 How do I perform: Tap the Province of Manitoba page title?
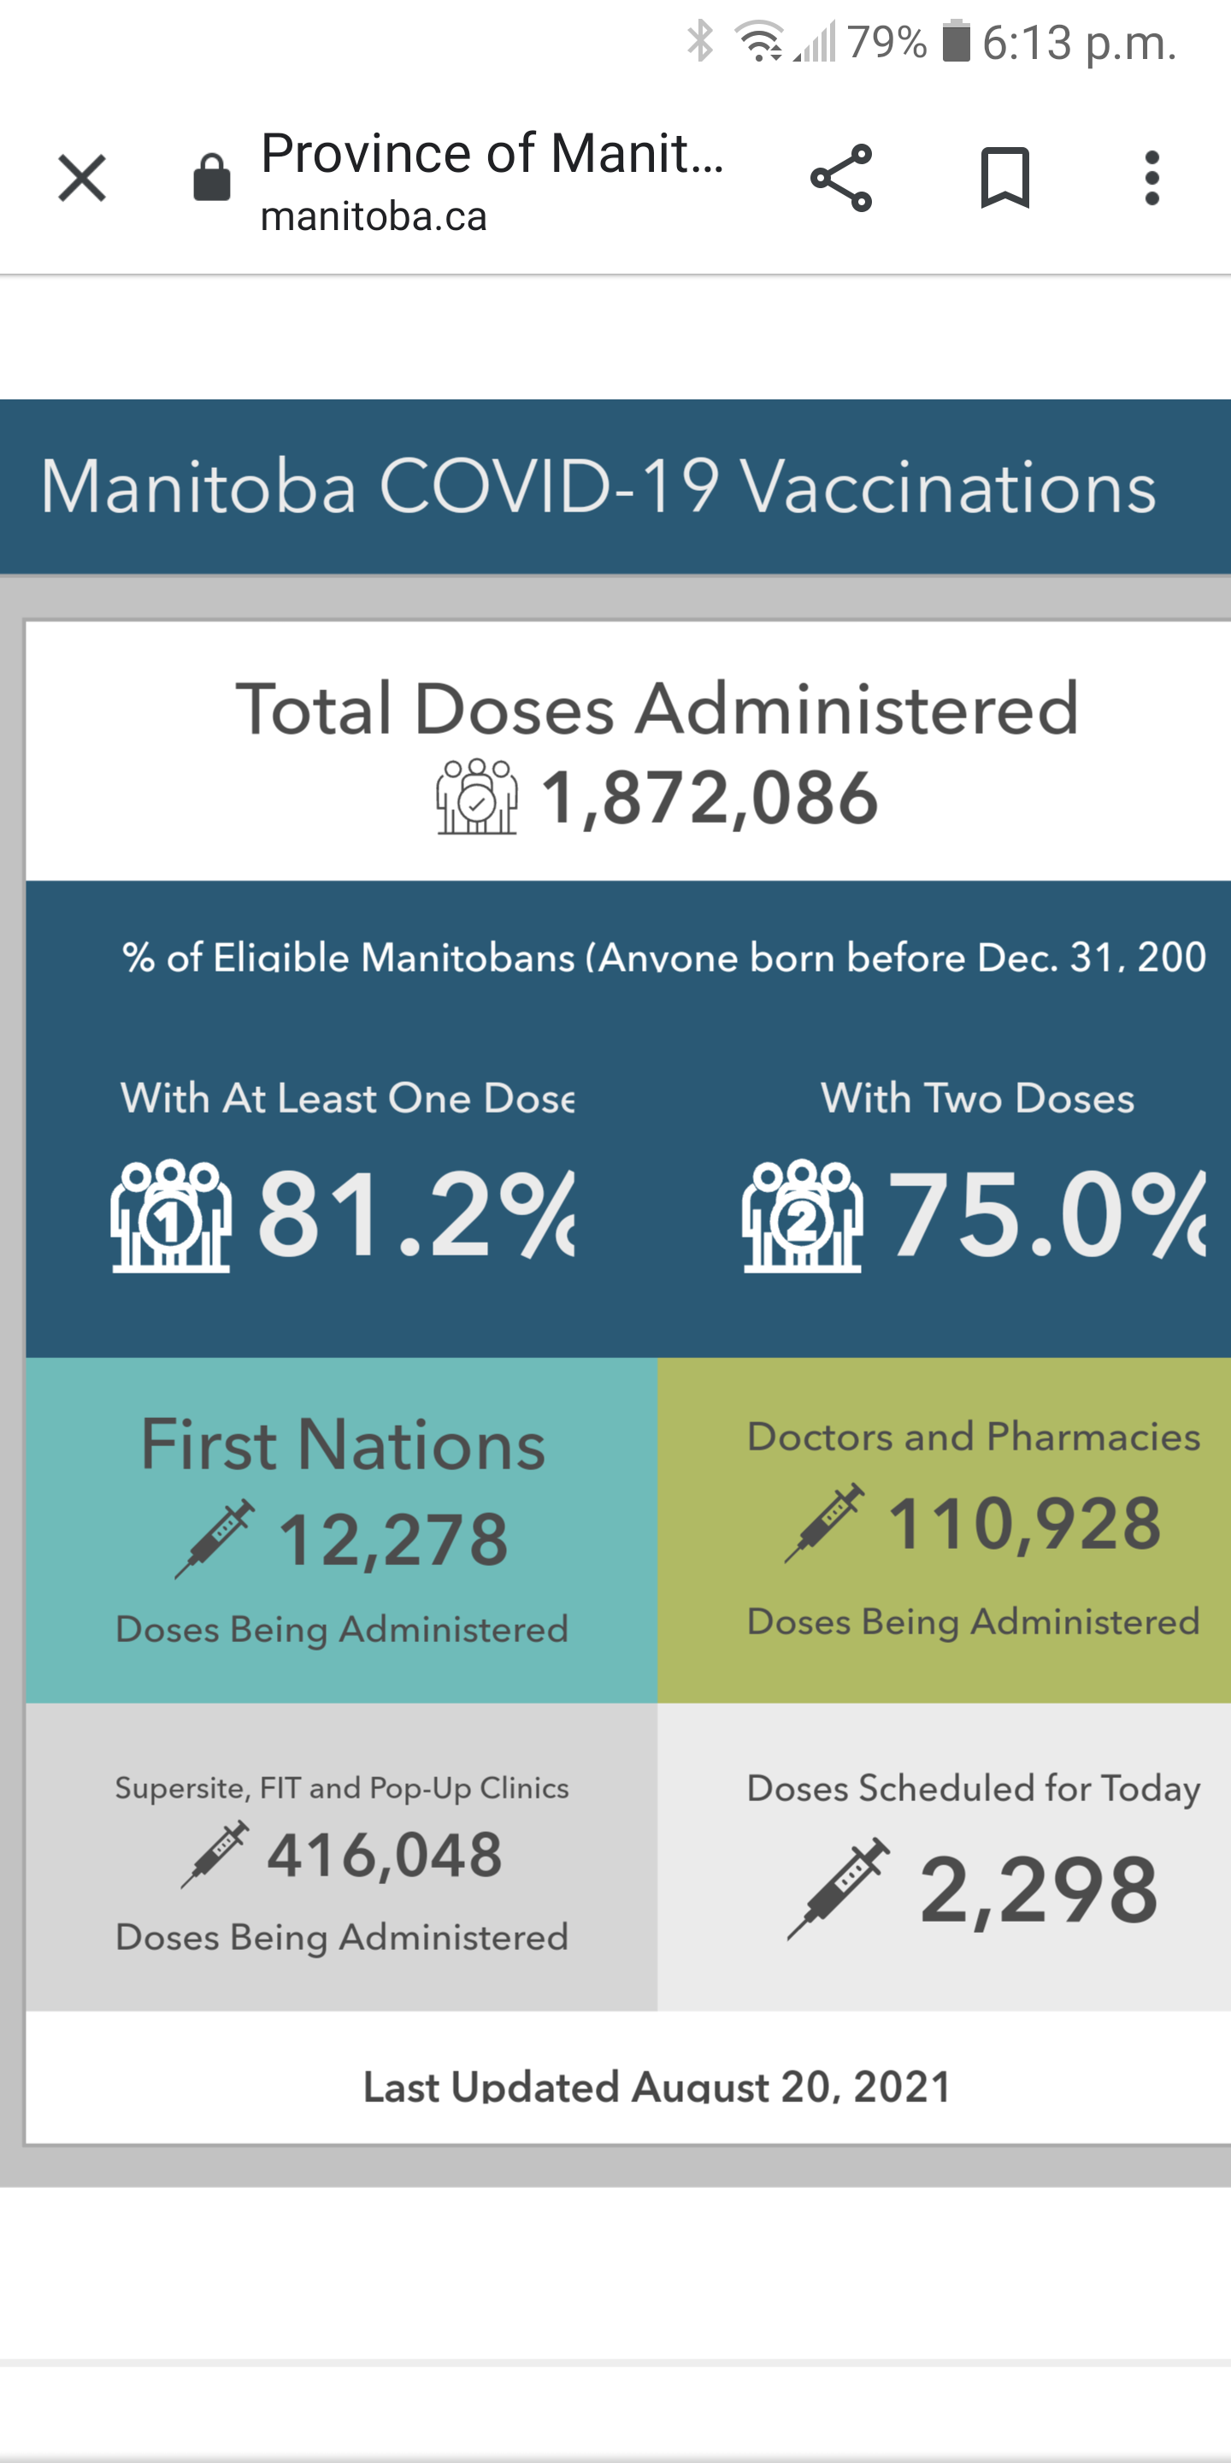point(492,153)
